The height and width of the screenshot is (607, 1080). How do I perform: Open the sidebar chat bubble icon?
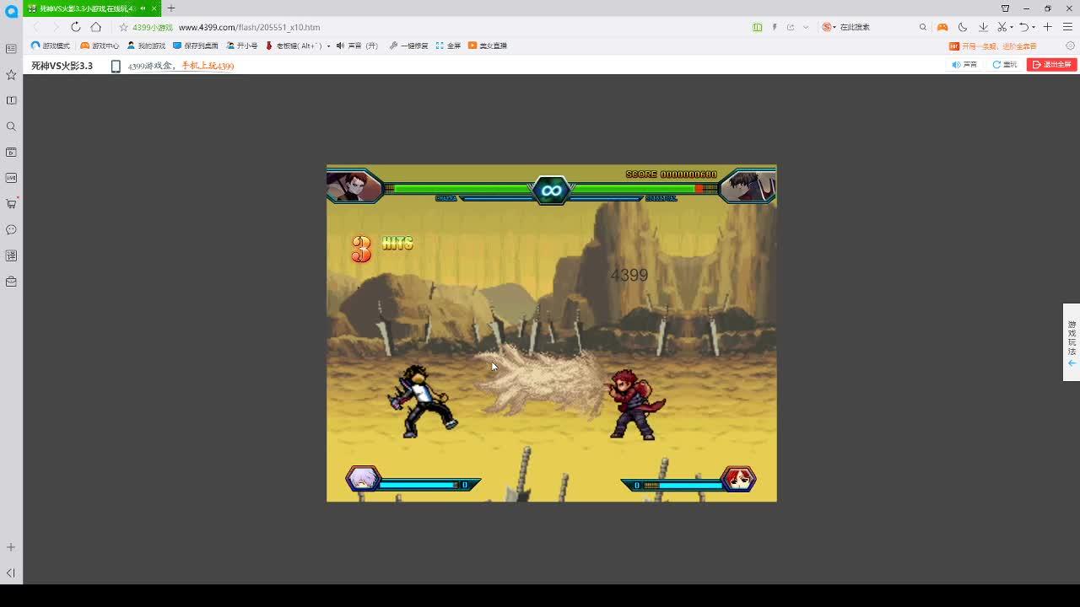point(11,229)
